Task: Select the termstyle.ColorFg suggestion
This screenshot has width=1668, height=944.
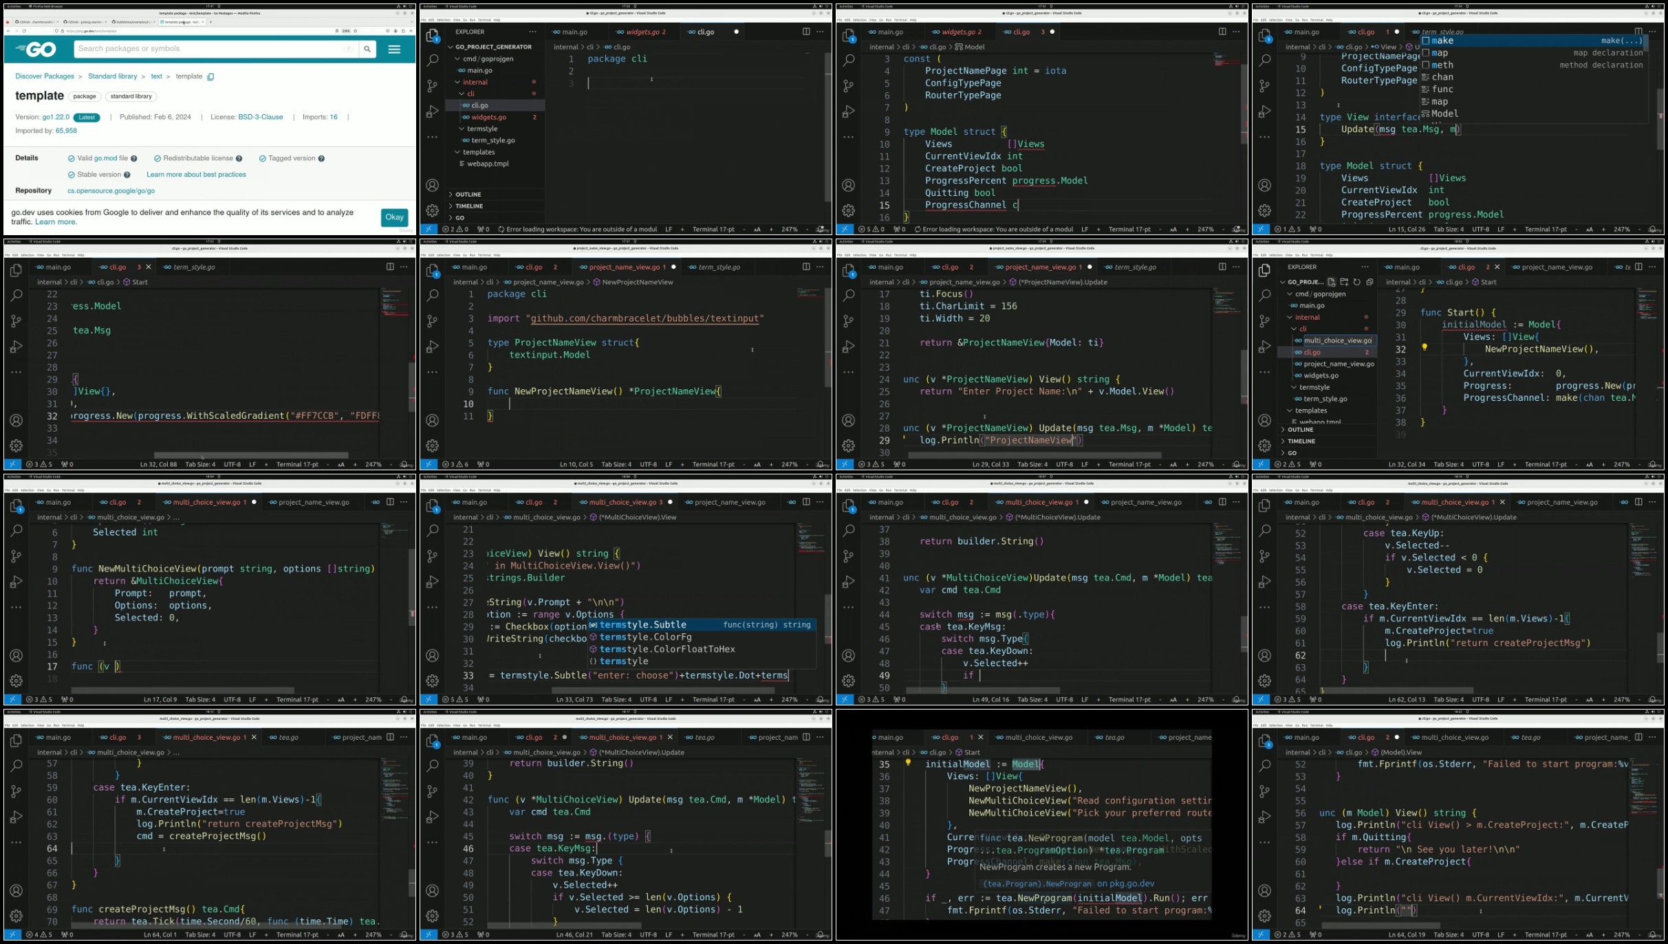Action: [702, 637]
